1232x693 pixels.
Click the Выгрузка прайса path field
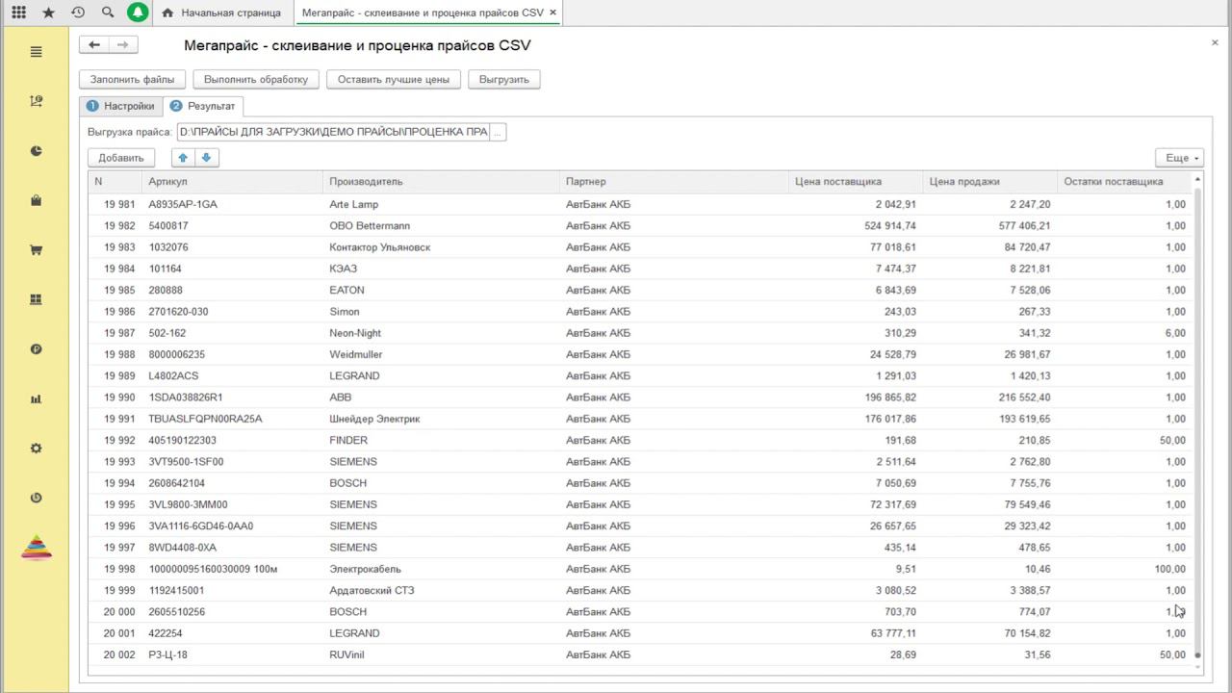pos(333,132)
